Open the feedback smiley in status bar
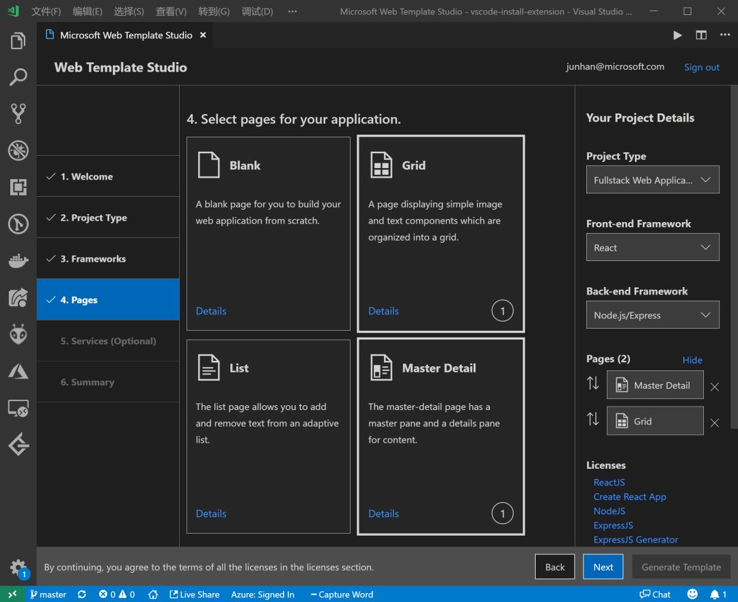738x602 pixels. pyautogui.click(x=692, y=594)
